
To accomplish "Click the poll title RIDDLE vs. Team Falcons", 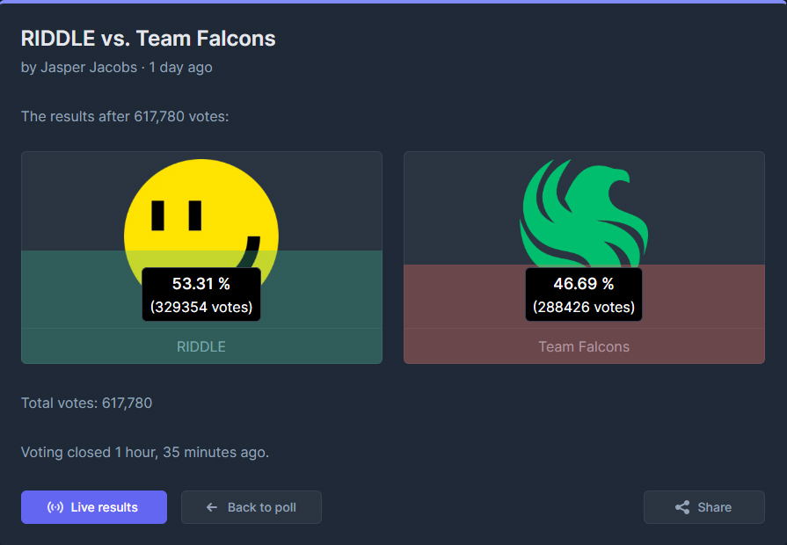I will pyautogui.click(x=148, y=39).
